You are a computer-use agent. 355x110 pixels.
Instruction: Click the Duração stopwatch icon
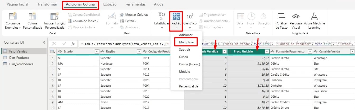(263, 16)
